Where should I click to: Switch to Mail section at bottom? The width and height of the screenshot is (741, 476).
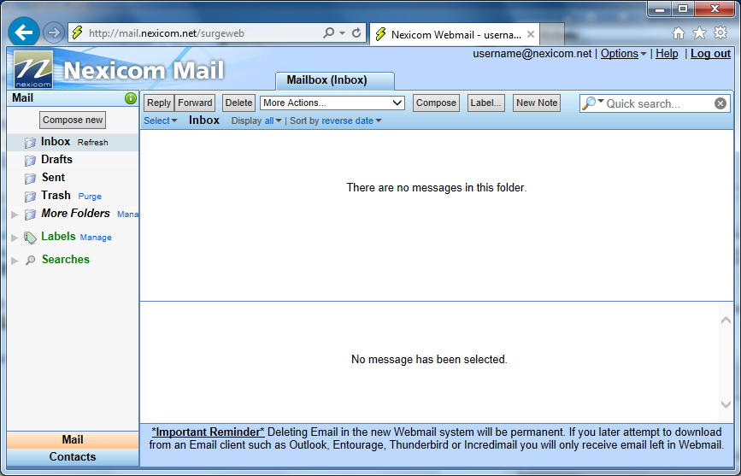click(73, 439)
